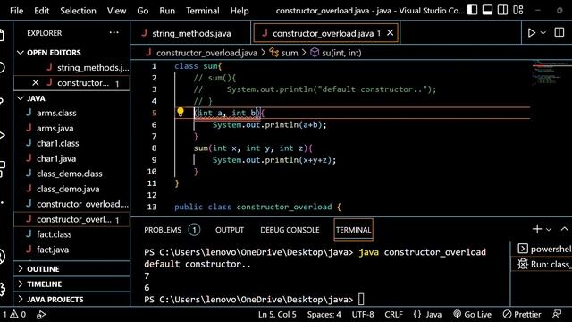Screen dimensions: 572x322
Task: Open run options dropdown arrow
Action: coord(543,33)
